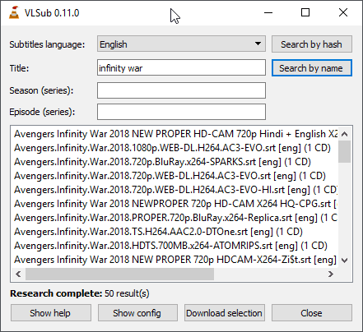Minimize the VLSub window
The image size is (363, 332).
(x=268, y=12)
